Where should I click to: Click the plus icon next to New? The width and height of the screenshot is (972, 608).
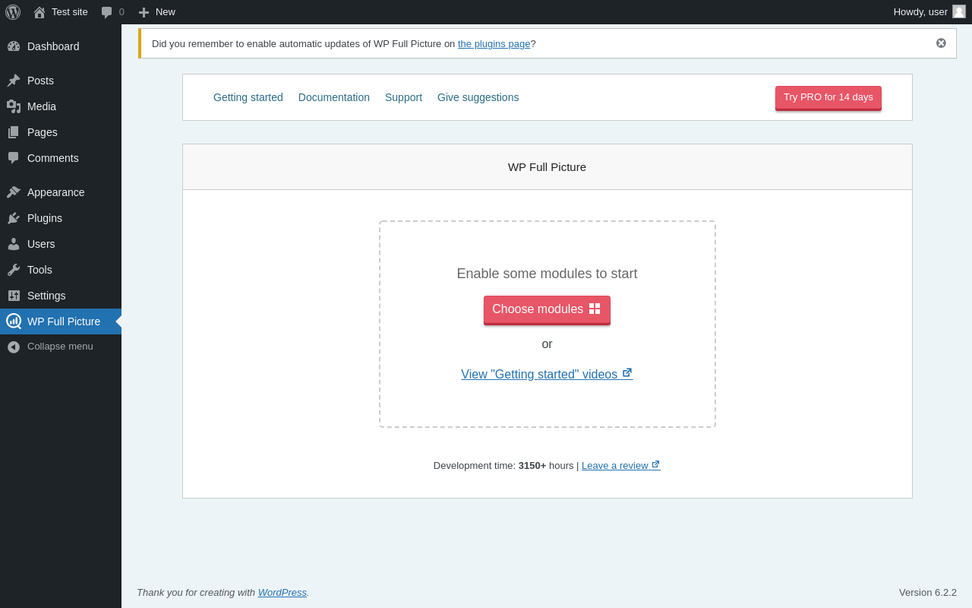(144, 12)
